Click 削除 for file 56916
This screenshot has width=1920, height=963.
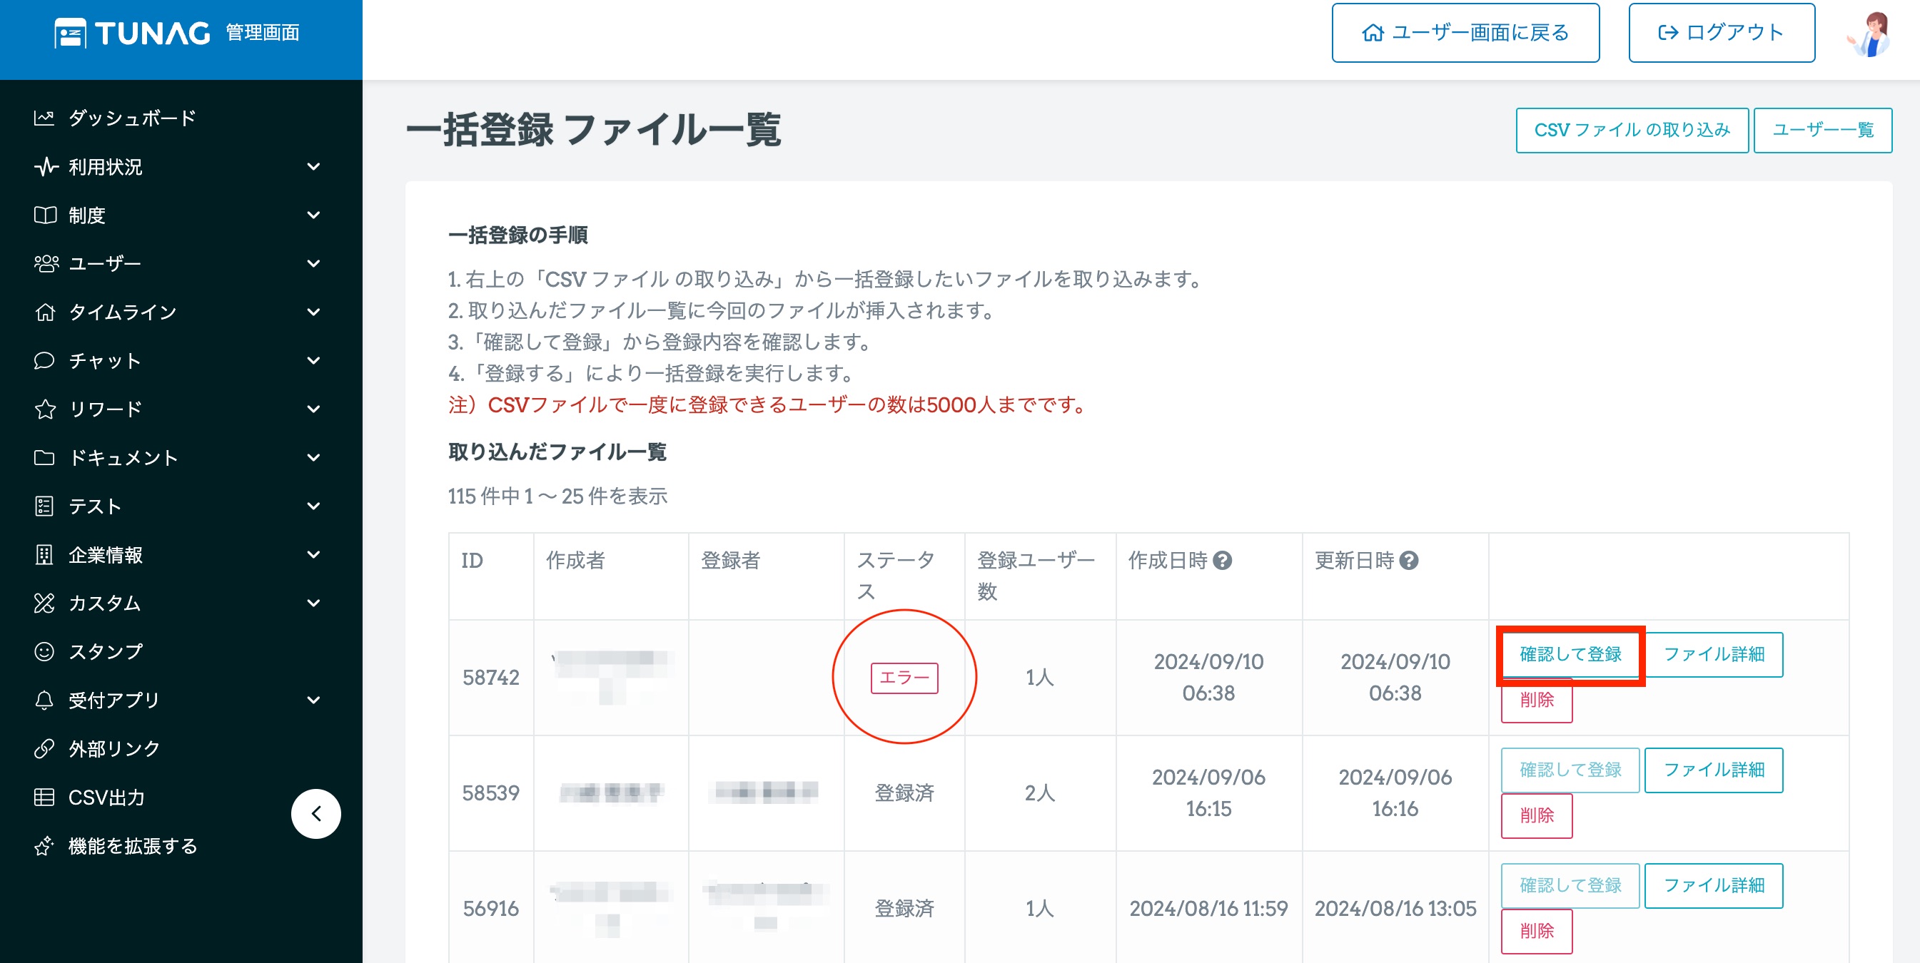pos(1536,930)
